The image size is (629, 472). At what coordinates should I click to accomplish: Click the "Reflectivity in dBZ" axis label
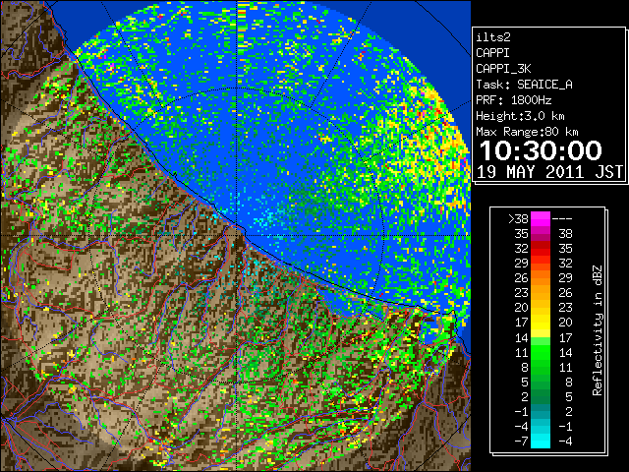pos(598,330)
